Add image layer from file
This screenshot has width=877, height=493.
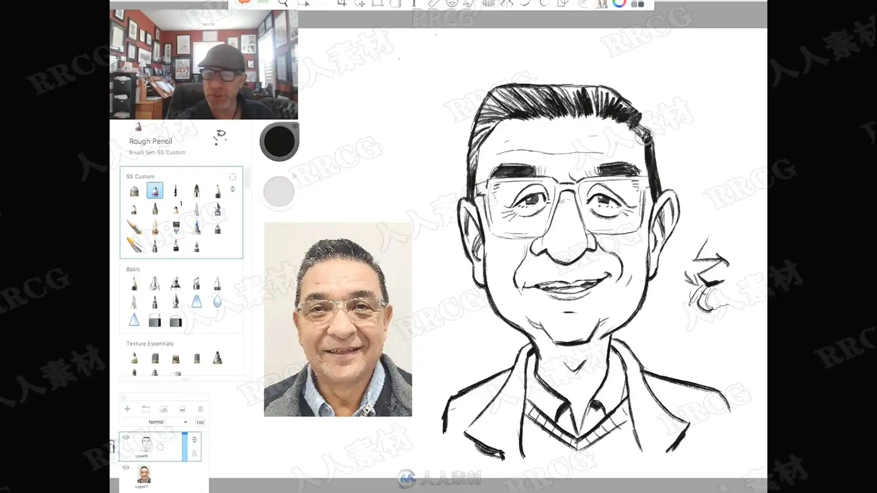click(164, 409)
